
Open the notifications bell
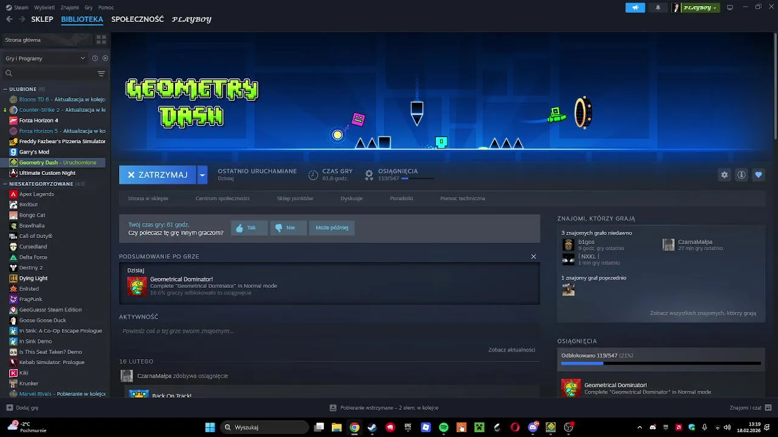click(658, 7)
